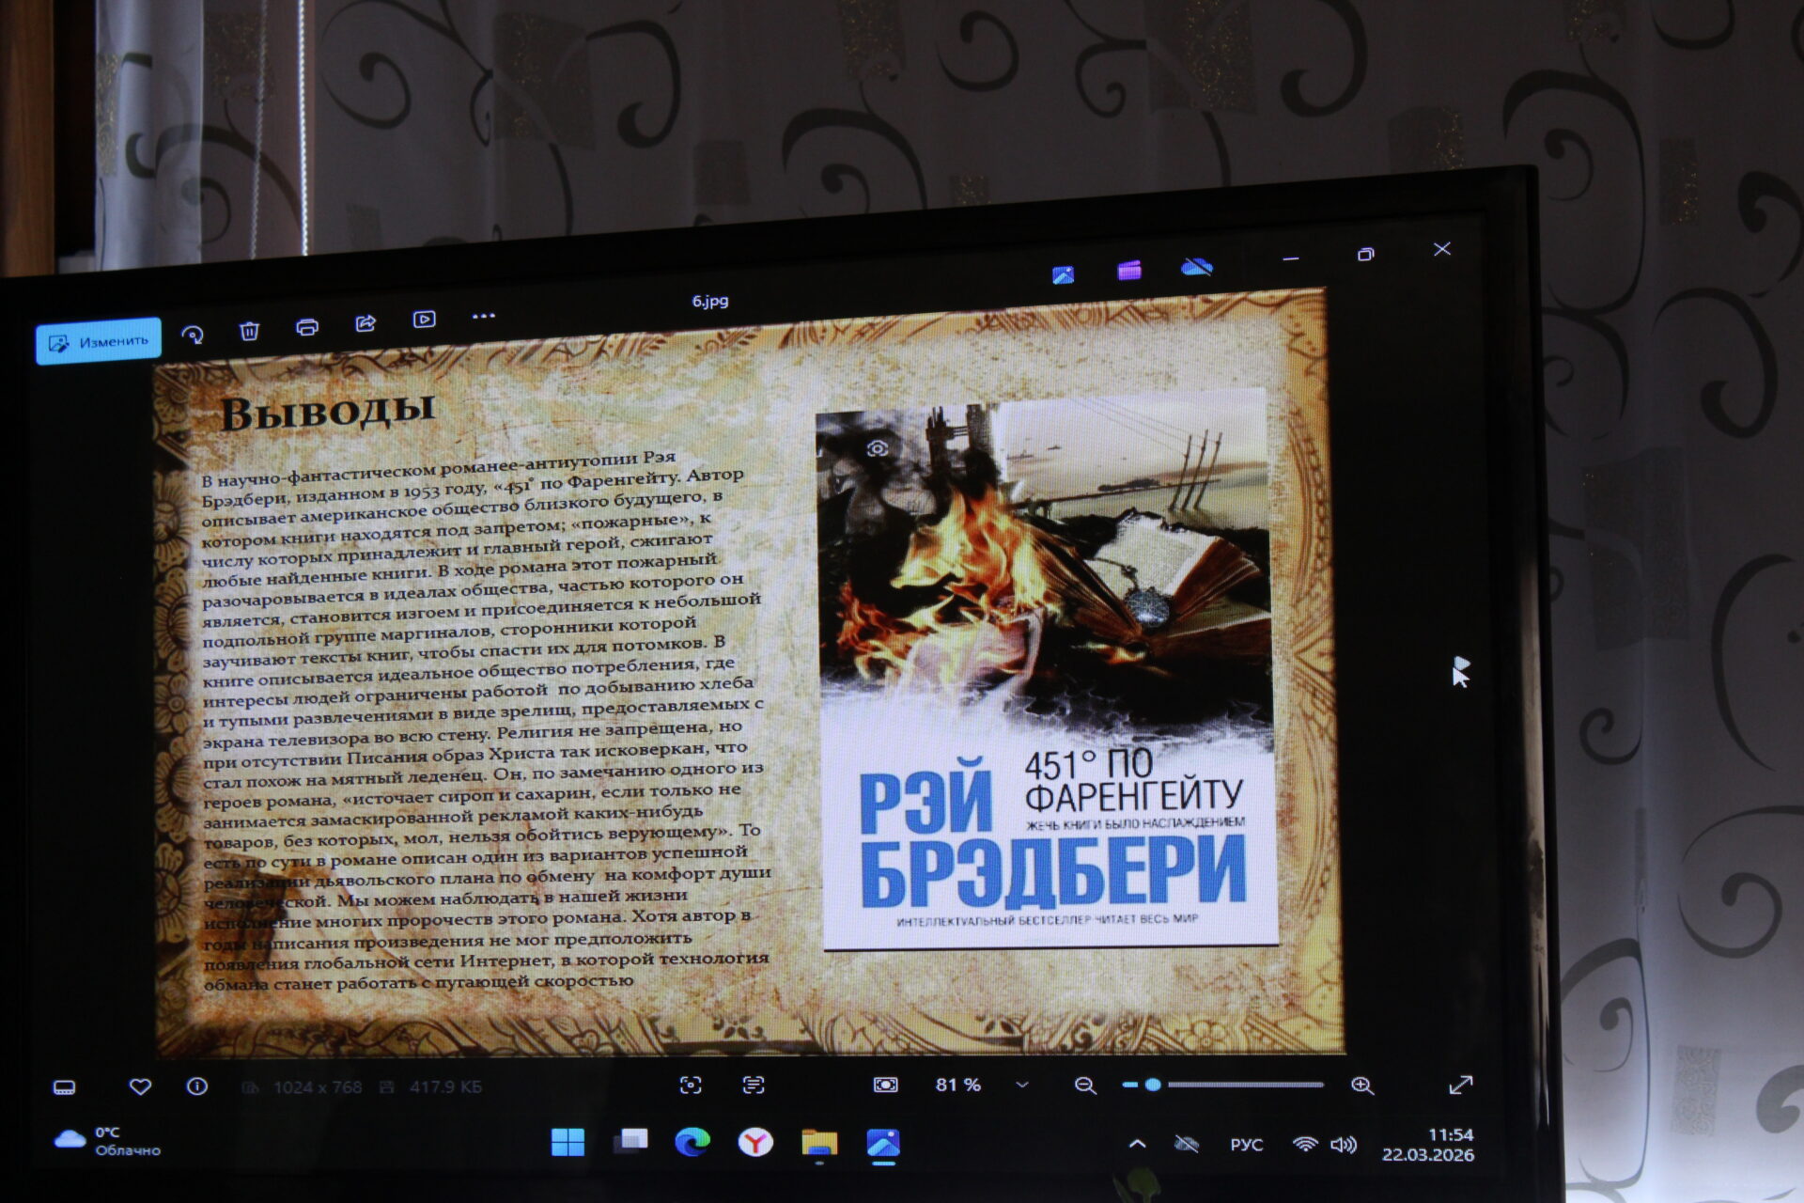The image size is (1804, 1203).
Task: Rotate the image with the rotate icon
Action: tap(193, 335)
